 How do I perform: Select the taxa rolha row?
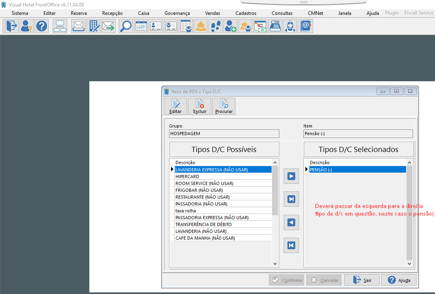coord(223,210)
